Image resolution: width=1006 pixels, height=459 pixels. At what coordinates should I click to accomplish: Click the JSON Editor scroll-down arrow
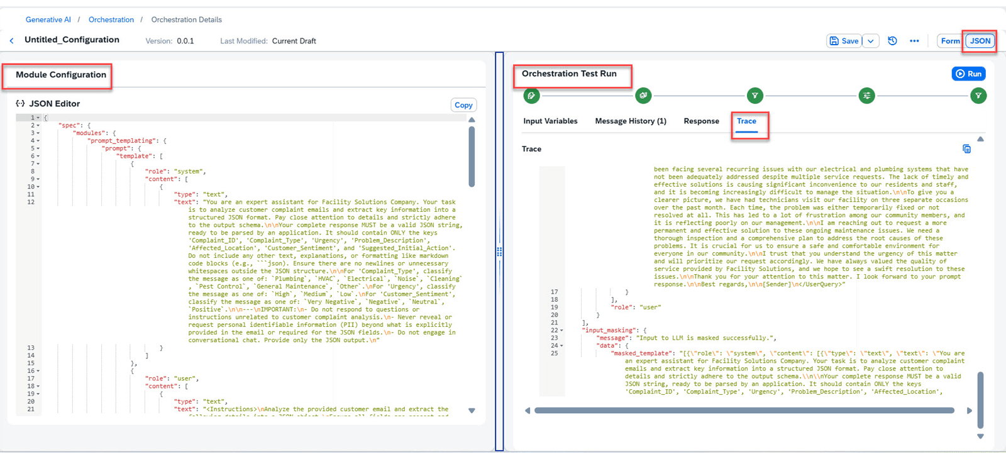pos(472,411)
